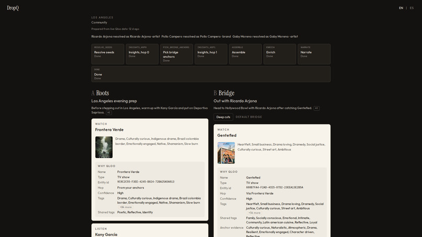
Task: Click the Community label under Los Angeles
Action: click(99, 22)
